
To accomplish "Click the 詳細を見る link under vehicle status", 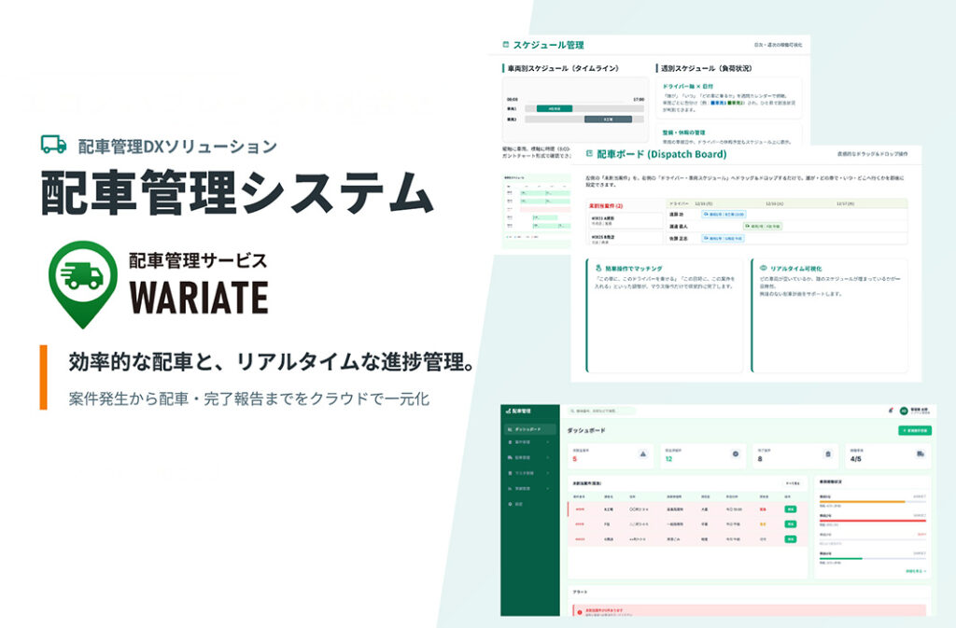I will click(916, 570).
